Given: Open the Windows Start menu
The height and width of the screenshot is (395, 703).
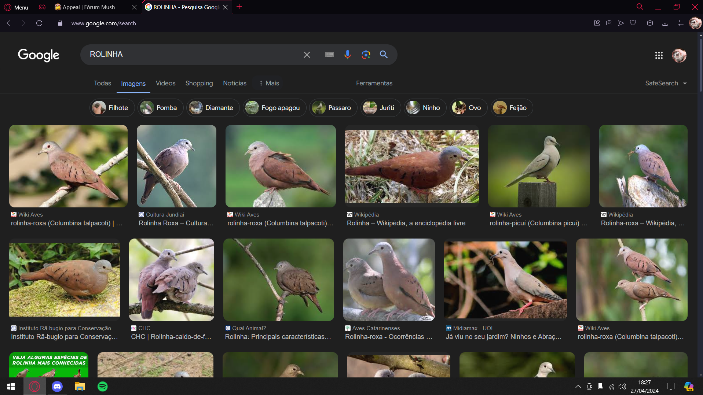Looking at the screenshot, I should click(11, 387).
